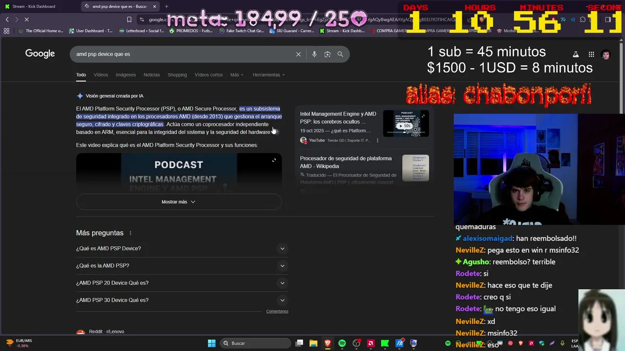Image resolution: width=625 pixels, height=351 pixels.
Task: Close the 'amd psp device que es' tab
Action: click(155, 6)
